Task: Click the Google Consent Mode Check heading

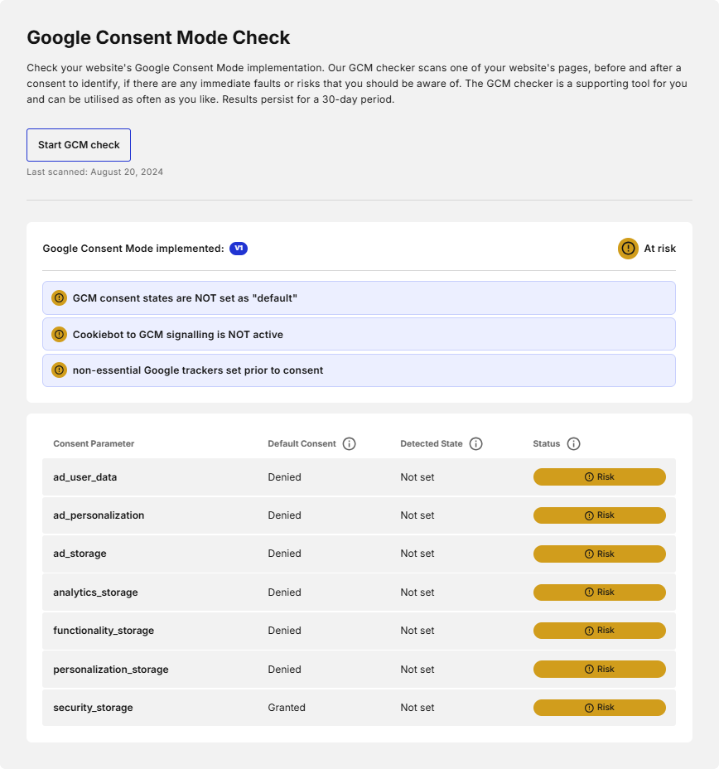Action: click(x=158, y=38)
